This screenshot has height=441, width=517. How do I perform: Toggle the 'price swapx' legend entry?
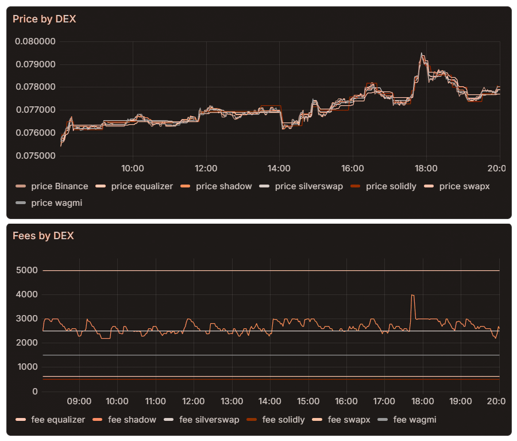pyautogui.click(x=466, y=186)
